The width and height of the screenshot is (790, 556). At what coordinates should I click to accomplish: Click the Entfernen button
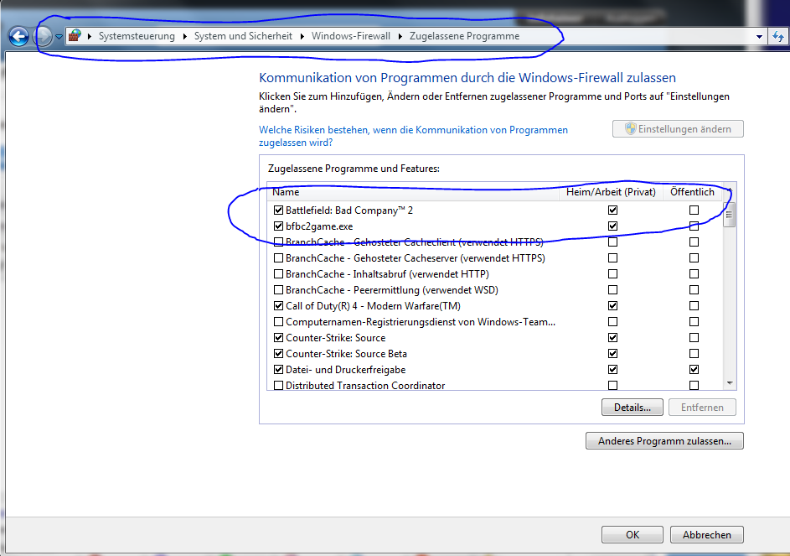point(702,408)
